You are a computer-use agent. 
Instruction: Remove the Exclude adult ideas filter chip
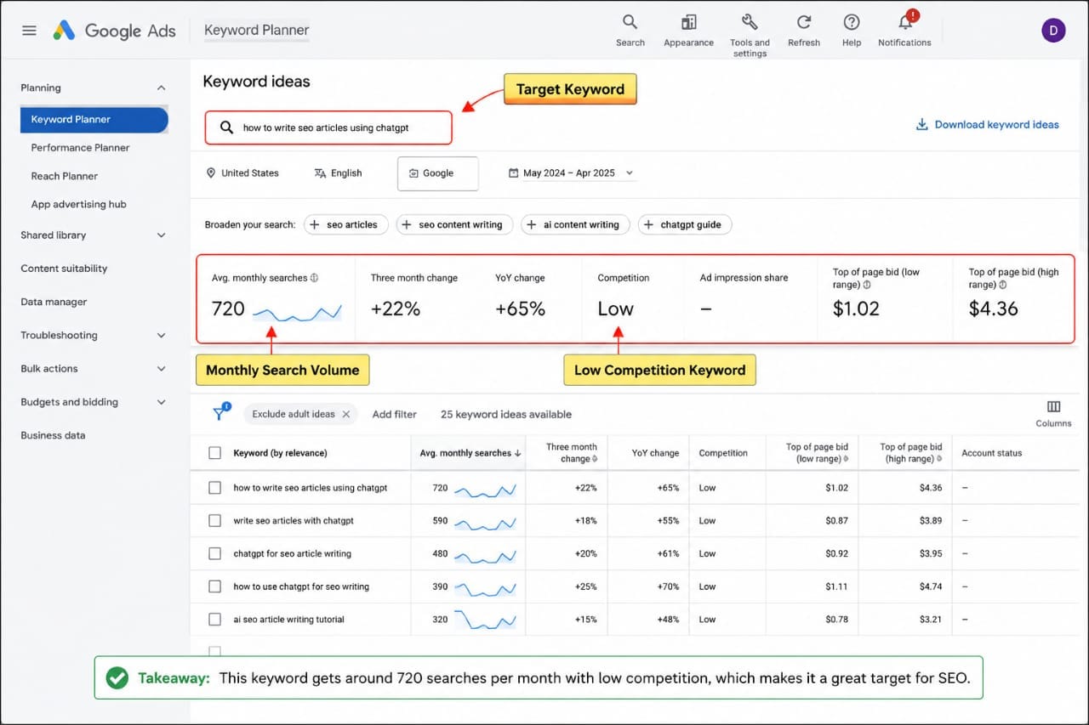click(x=346, y=414)
